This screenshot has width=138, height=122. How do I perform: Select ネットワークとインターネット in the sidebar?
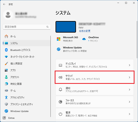point(27,57)
